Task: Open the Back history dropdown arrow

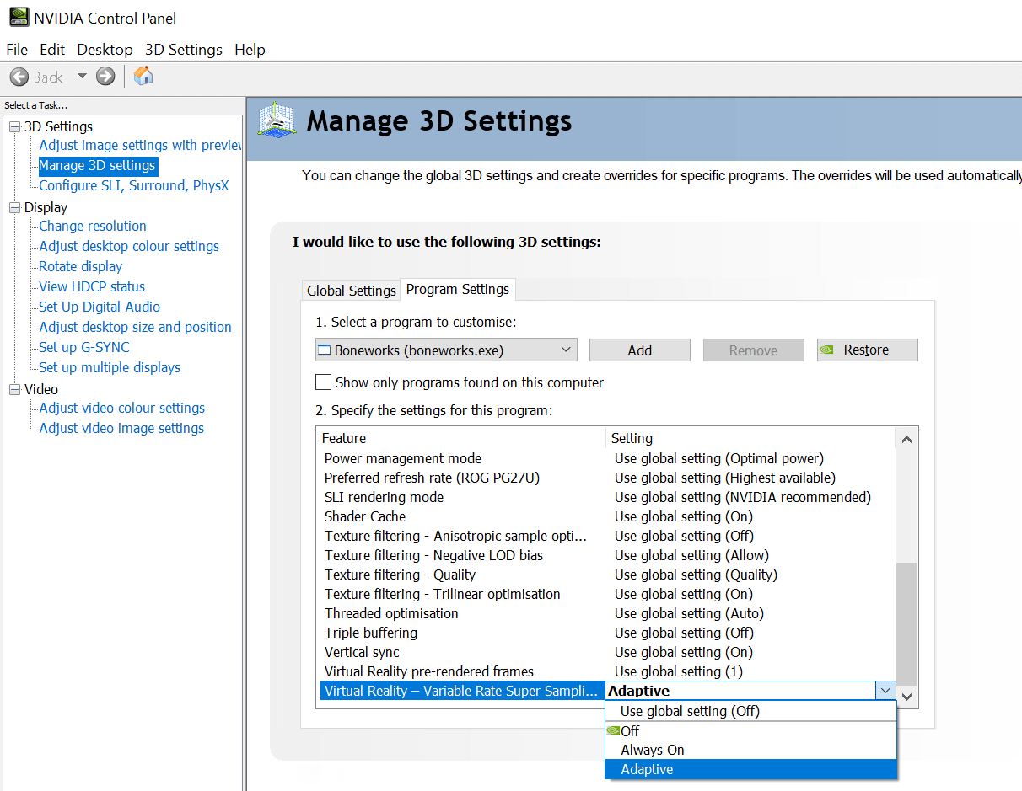Action: click(82, 76)
